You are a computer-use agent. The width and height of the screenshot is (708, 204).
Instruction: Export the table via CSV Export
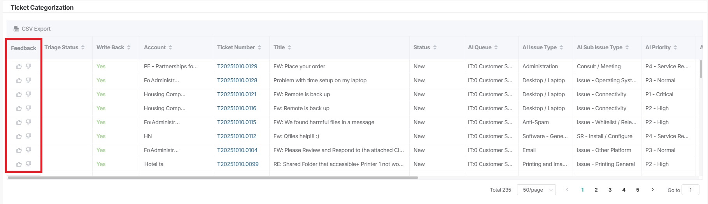(x=32, y=29)
